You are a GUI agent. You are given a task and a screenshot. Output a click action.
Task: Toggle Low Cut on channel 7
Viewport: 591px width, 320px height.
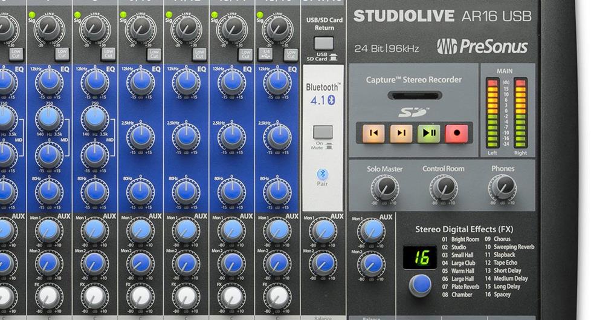(62, 54)
